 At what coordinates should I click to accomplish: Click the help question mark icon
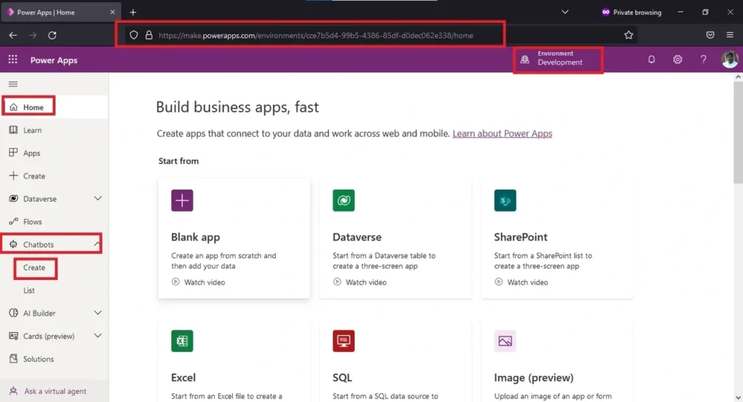(x=703, y=60)
